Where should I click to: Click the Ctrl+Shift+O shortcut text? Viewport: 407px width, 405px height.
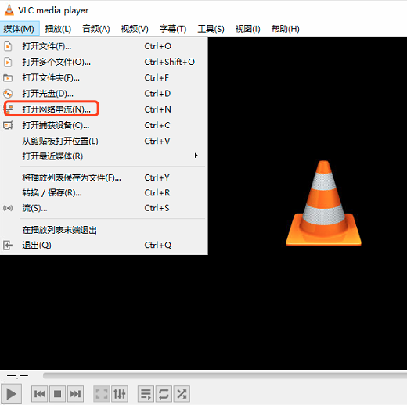tap(170, 62)
